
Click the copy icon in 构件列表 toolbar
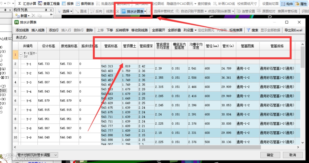[x=39, y=15]
